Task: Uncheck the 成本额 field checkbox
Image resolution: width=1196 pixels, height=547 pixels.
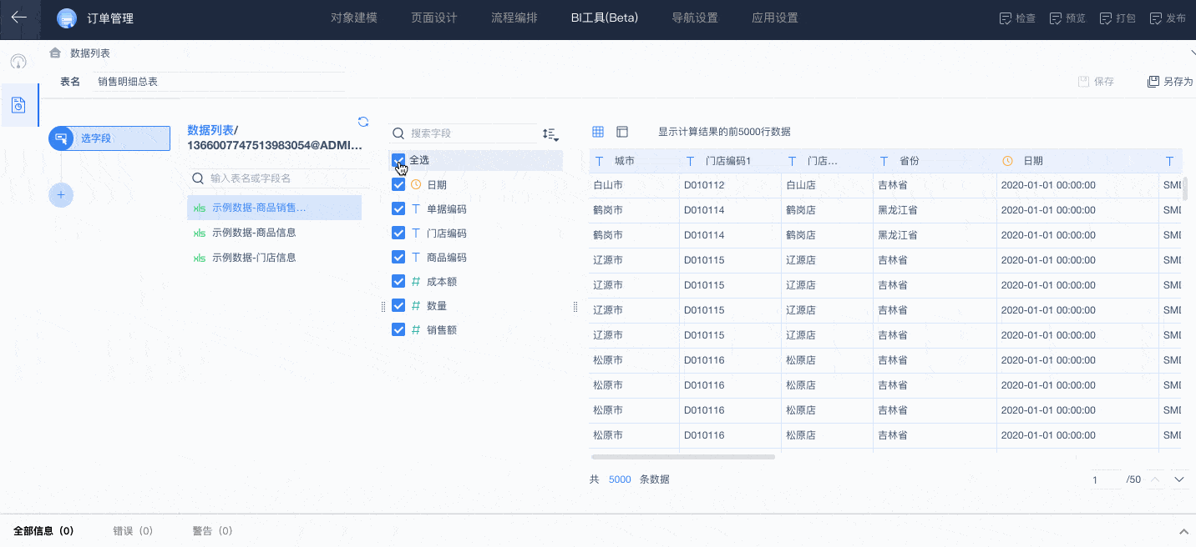Action: click(x=398, y=281)
